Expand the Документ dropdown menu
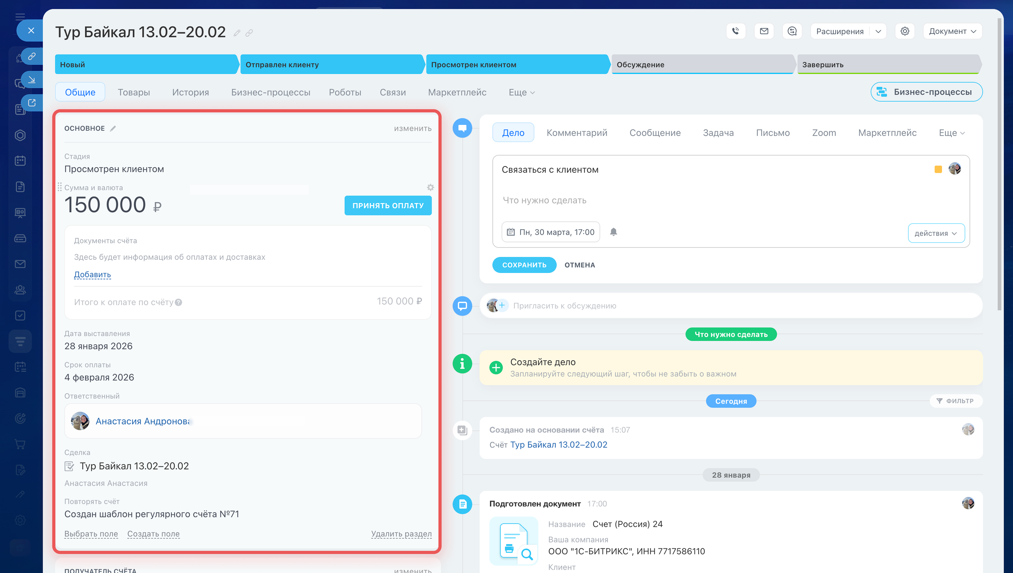 (952, 31)
